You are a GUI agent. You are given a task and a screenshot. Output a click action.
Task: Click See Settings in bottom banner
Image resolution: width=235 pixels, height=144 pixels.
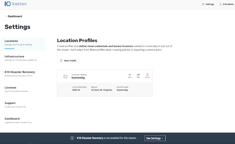pyautogui.click(x=155, y=138)
